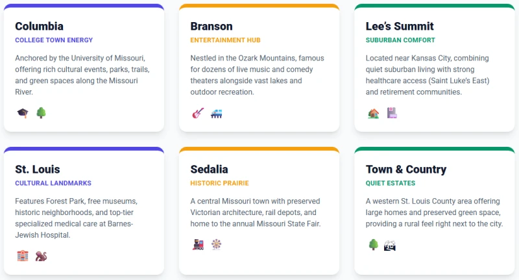Screen dimensions: 519x280
Task: Select the Lee's Summit card title
Action: (x=400, y=27)
